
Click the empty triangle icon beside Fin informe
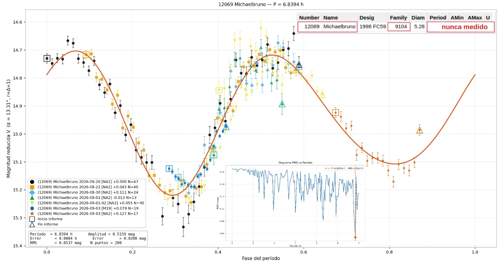coord(32,224)
